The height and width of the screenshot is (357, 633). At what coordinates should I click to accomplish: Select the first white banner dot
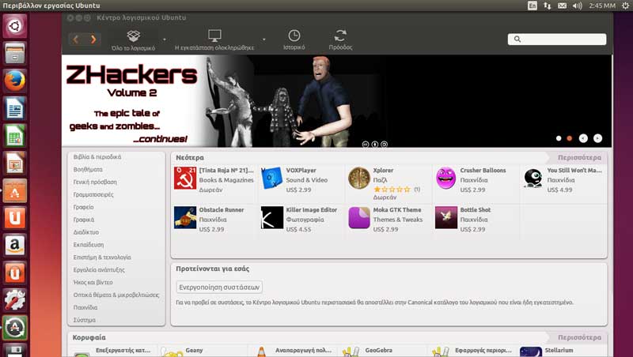pos(559,138)
